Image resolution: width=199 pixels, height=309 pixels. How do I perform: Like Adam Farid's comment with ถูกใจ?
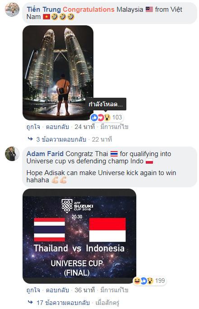point(33,290)
